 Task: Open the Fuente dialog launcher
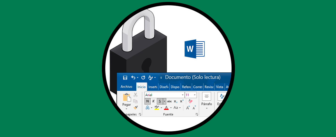point(197,114)
